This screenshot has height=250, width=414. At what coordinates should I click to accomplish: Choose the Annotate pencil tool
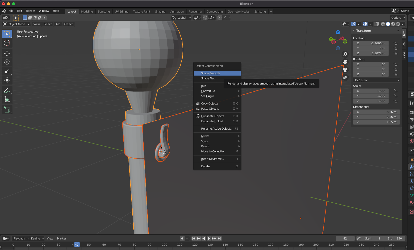7,90
